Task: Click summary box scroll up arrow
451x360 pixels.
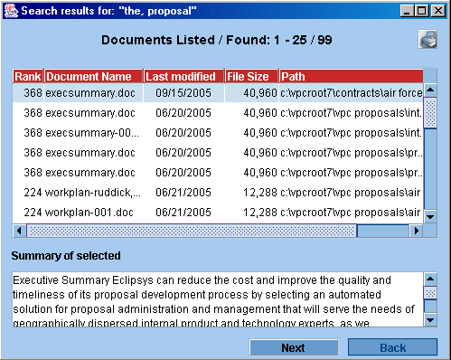Action: point(430,279)
